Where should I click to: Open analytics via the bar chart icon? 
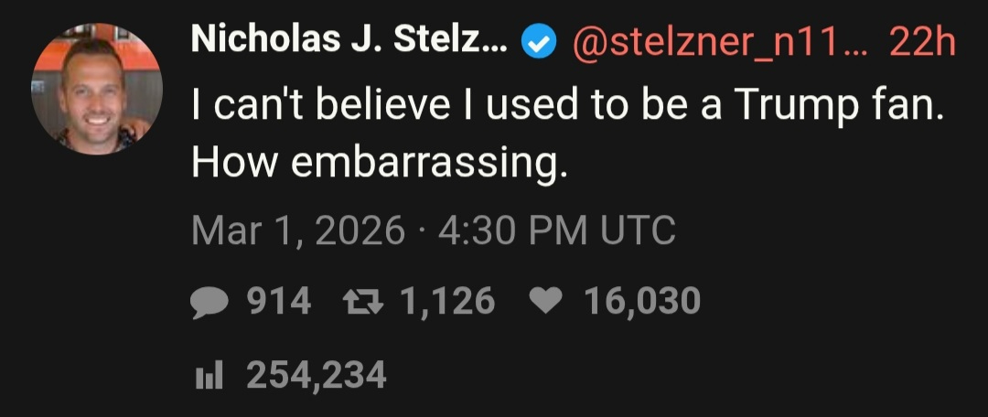(x=209, y=374)
